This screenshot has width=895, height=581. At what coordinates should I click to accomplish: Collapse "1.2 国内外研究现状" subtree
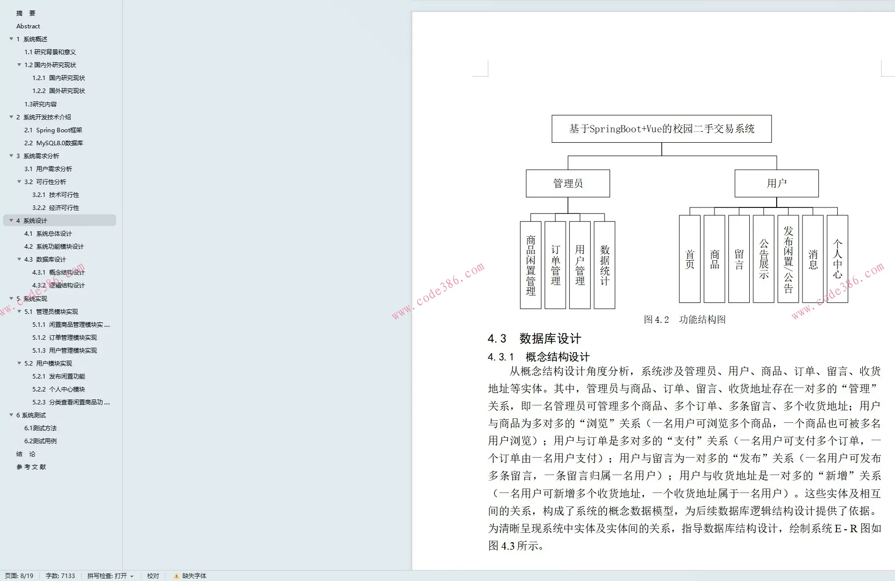tap(19, 65)
